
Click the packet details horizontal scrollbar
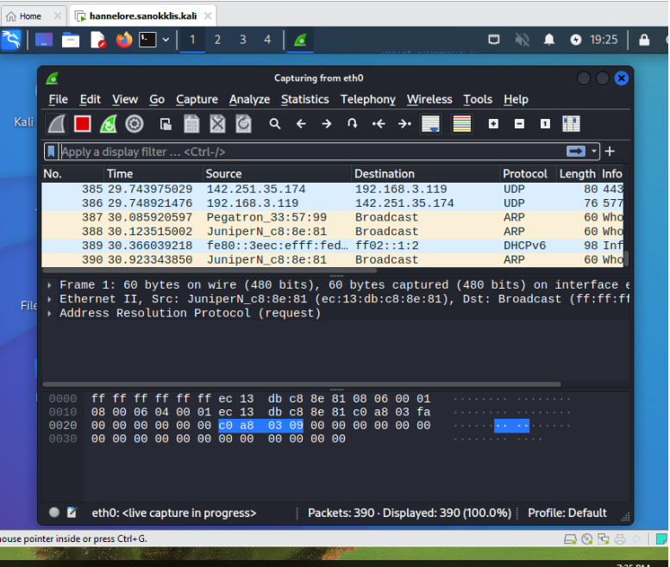tap(302, 384)
